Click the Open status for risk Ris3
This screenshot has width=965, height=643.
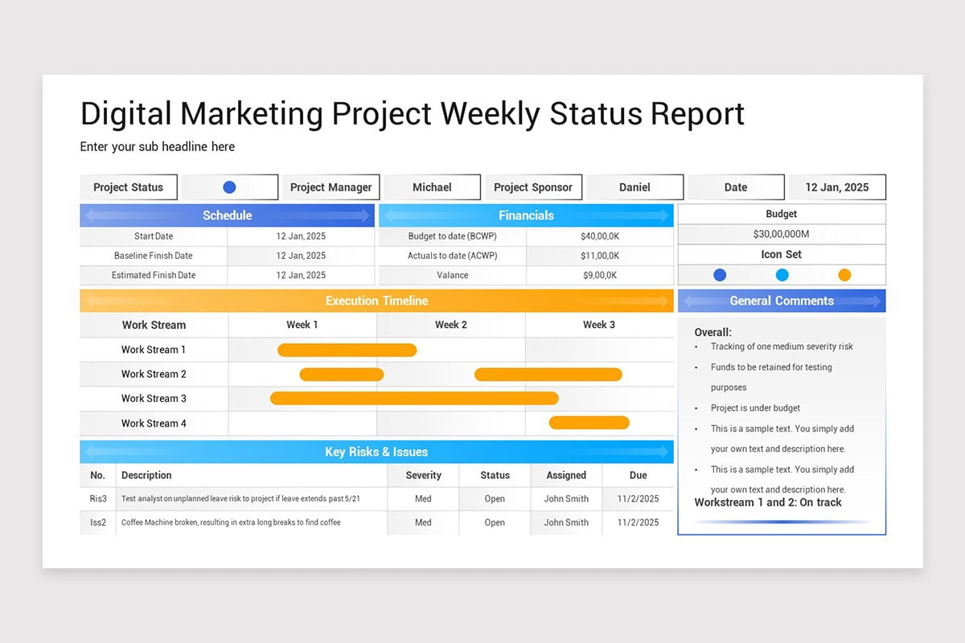494,498
